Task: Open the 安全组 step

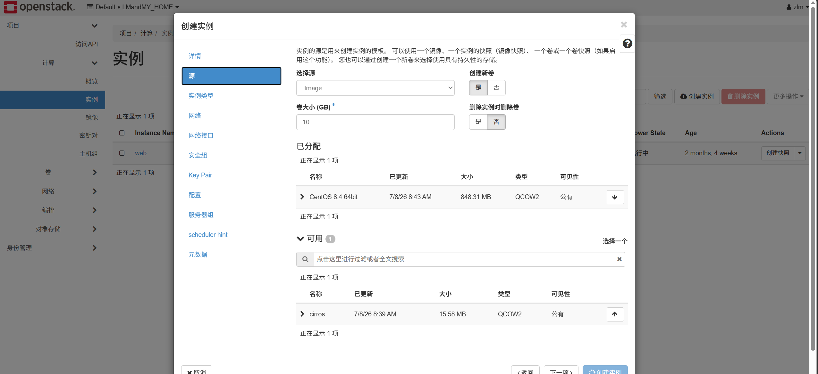Action: click(198, 155)
